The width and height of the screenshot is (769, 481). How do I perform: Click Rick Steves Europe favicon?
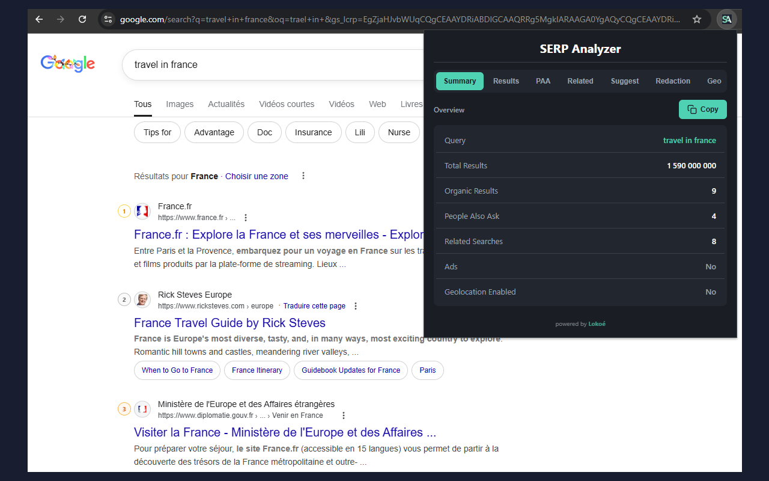click(x=142, y=299)
